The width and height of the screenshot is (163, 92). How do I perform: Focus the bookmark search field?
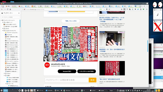pyautogui.click(x=10, y=17)
